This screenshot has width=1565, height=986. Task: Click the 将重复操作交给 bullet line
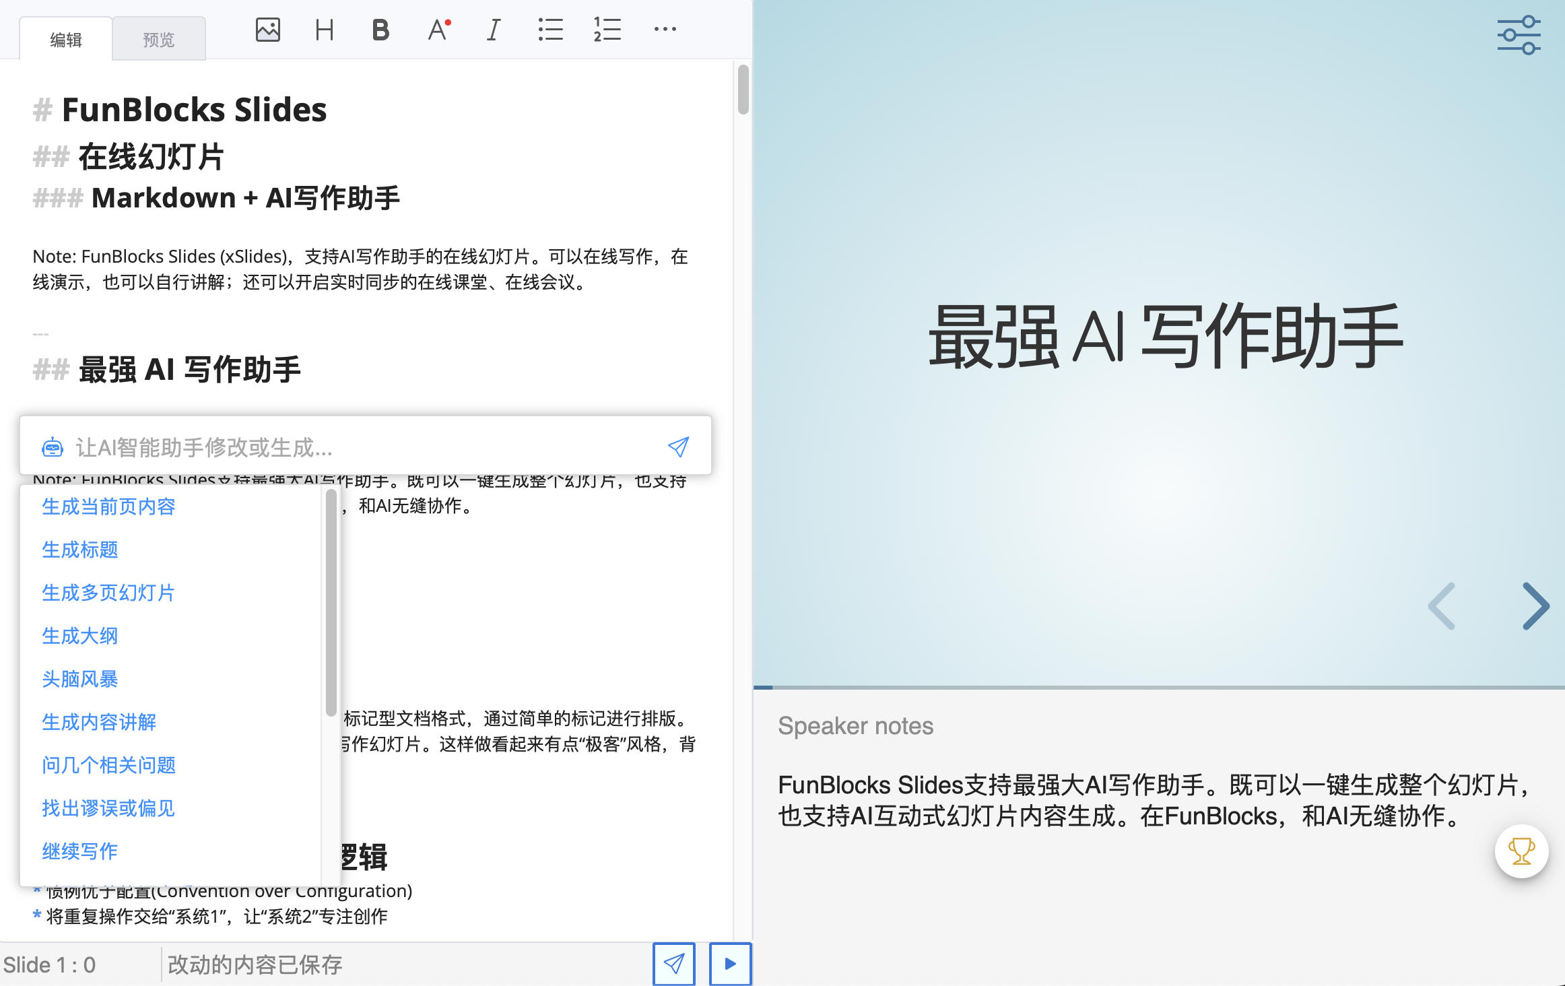210,916
